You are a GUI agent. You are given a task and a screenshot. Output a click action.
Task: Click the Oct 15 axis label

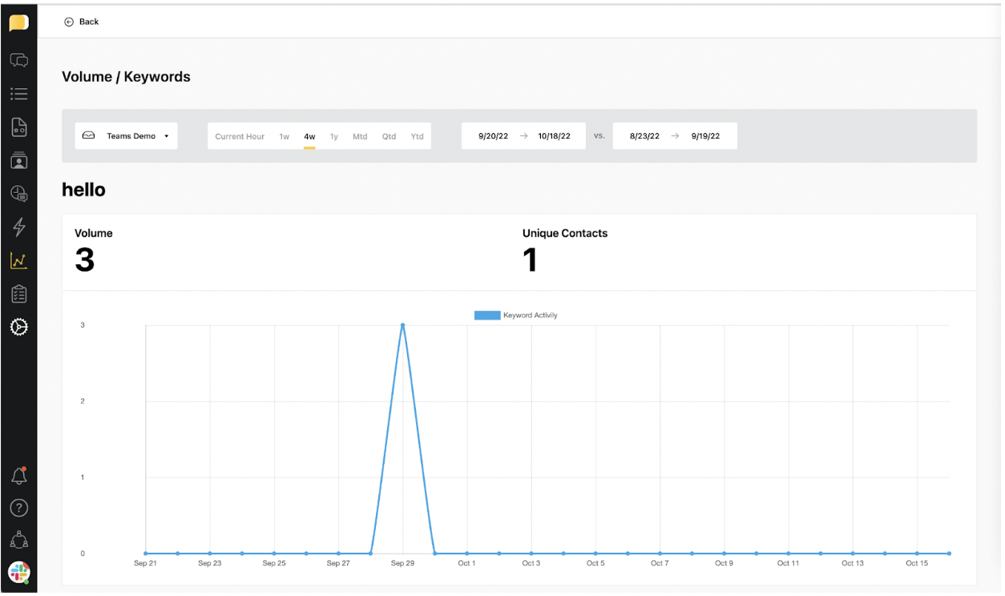(917, 563)
